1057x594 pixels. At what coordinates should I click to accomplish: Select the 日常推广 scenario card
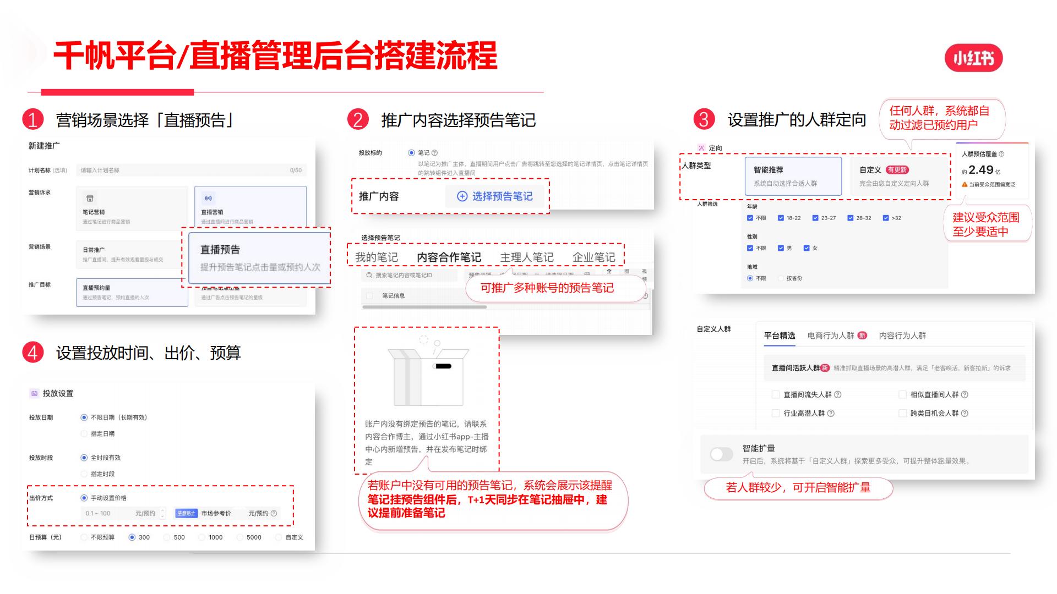[130, 254]
